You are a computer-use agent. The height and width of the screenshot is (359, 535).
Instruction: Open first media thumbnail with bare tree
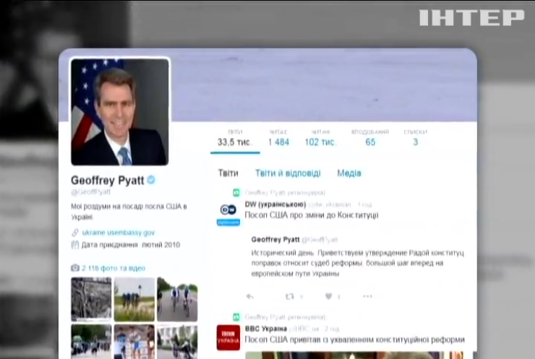91,299
